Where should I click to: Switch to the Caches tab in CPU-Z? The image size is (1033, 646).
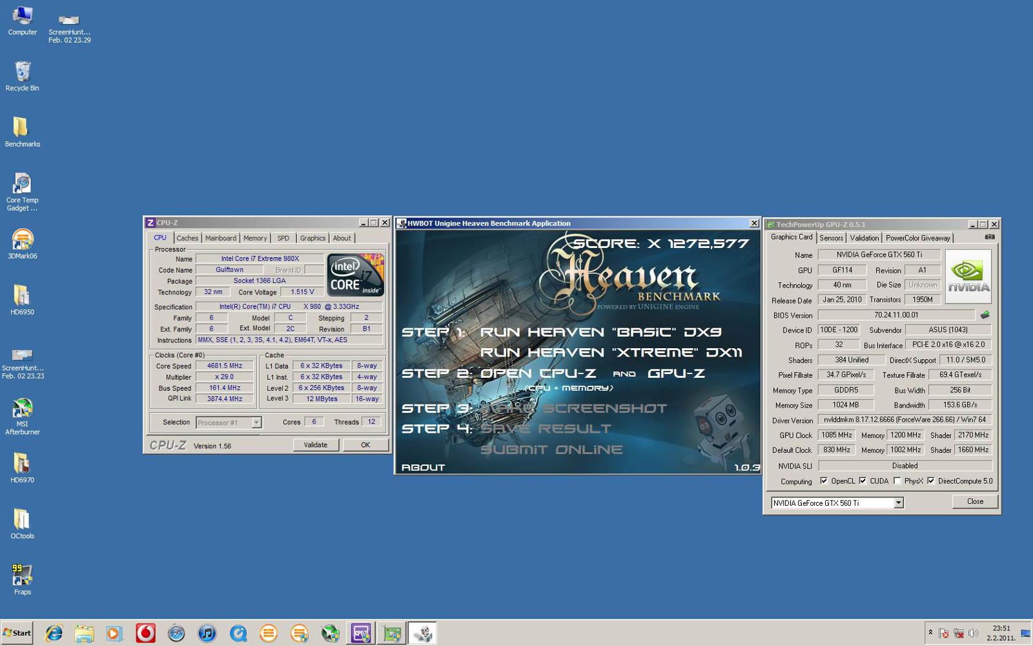[187, 238]
